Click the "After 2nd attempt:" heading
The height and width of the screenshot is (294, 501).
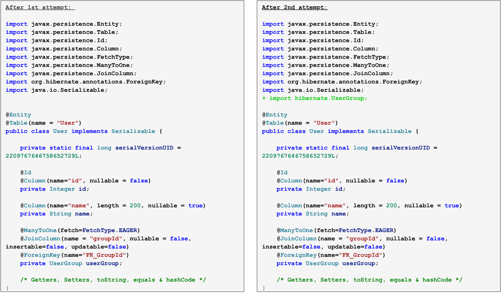point(295,7)
